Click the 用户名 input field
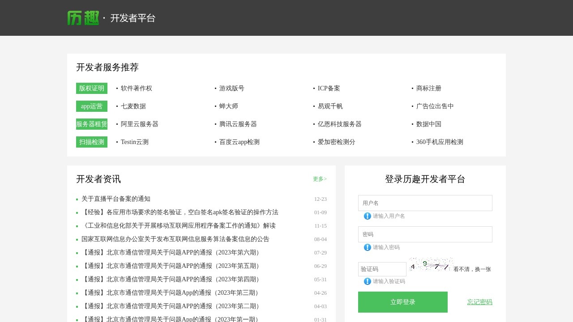The width and height of the screenshot is (573, 322). 425,203
